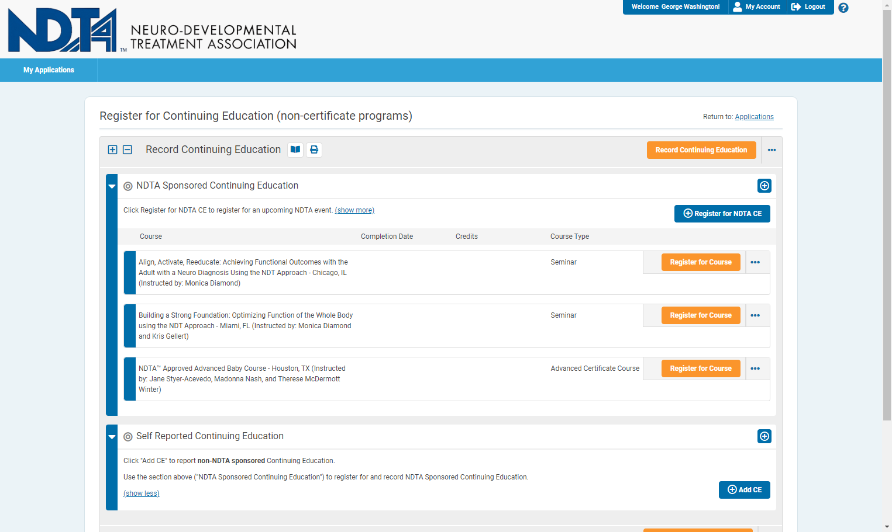Click Register for NDTA CE button
Viewport: 892px width, 532px height.
(722, 214)
